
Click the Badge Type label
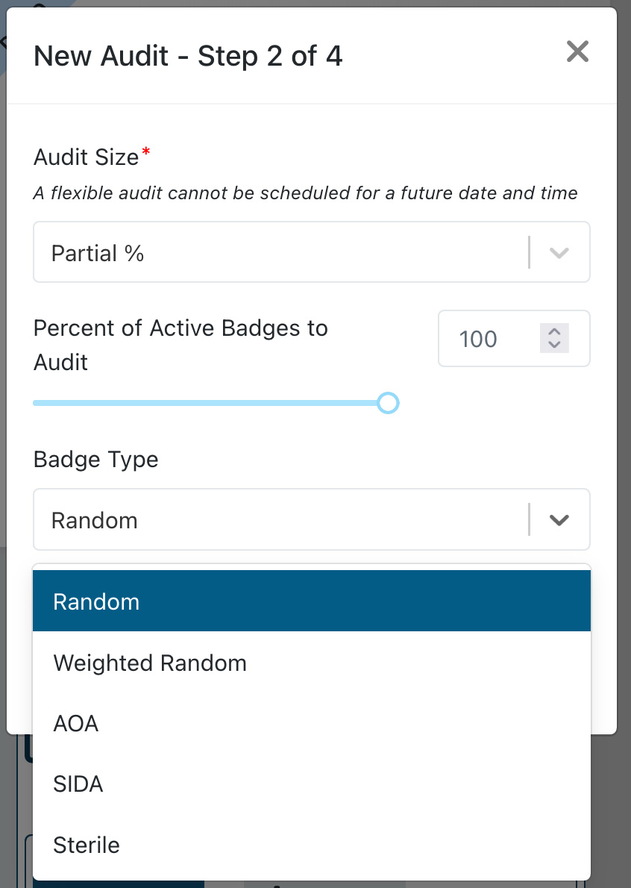point(96,459)
